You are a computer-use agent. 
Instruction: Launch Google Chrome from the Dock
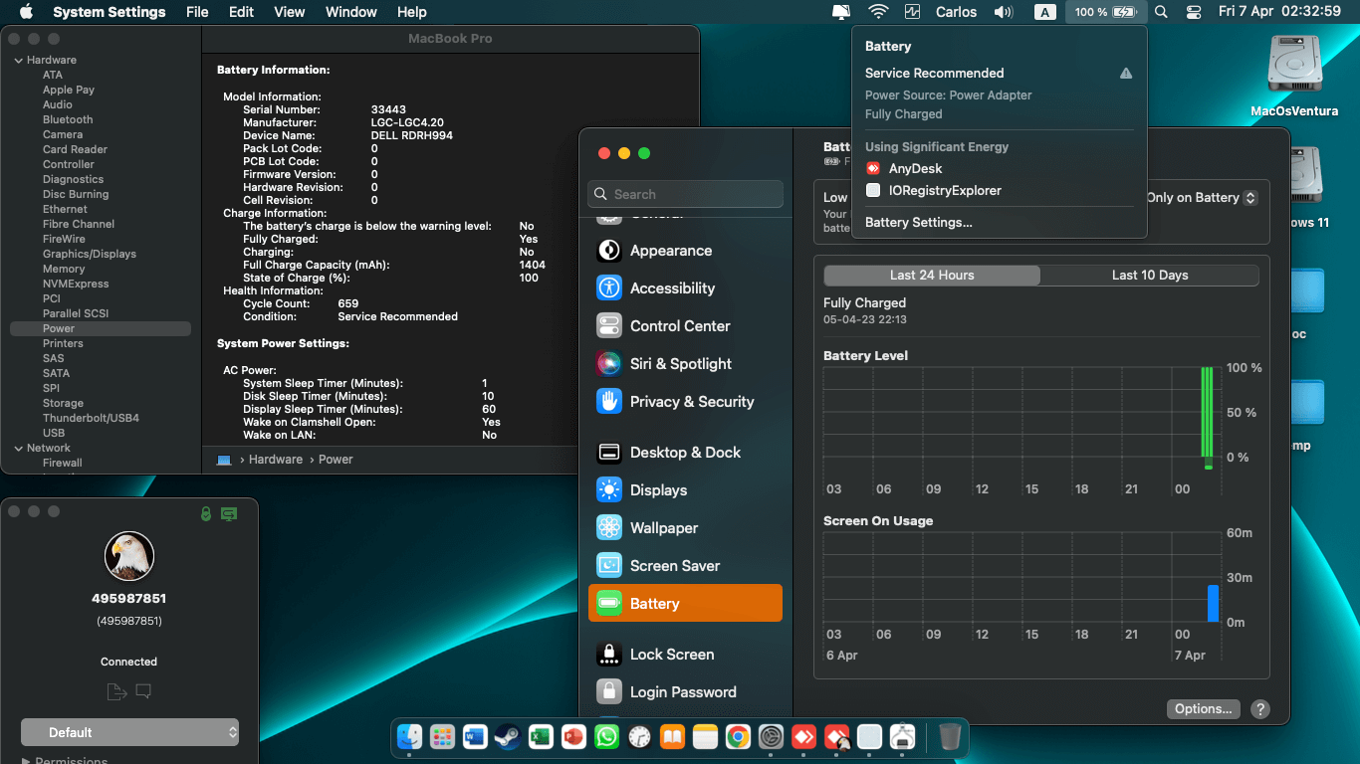click(738, 737)
